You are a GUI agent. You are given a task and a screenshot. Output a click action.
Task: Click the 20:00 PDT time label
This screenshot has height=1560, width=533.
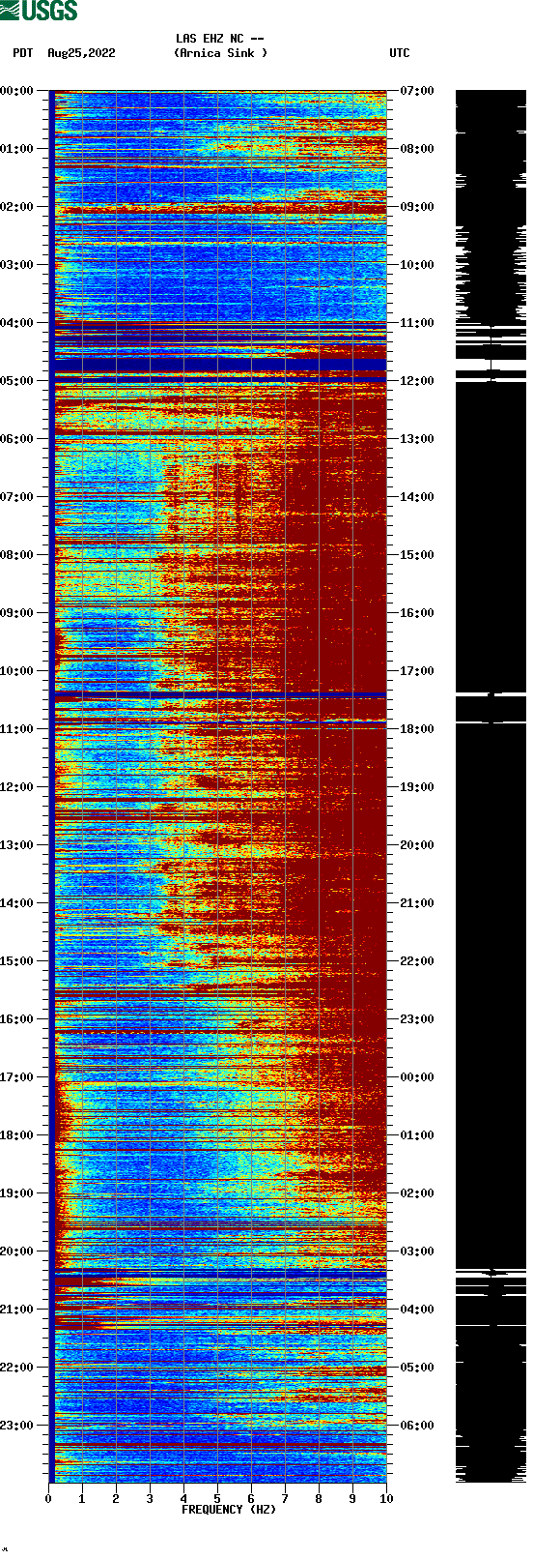17,1251
